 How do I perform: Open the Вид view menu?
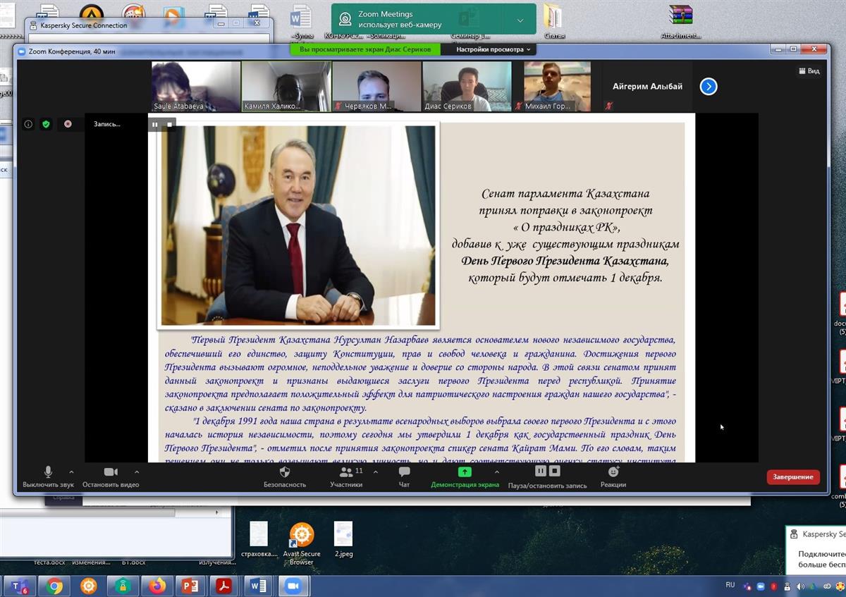(809, 70)
